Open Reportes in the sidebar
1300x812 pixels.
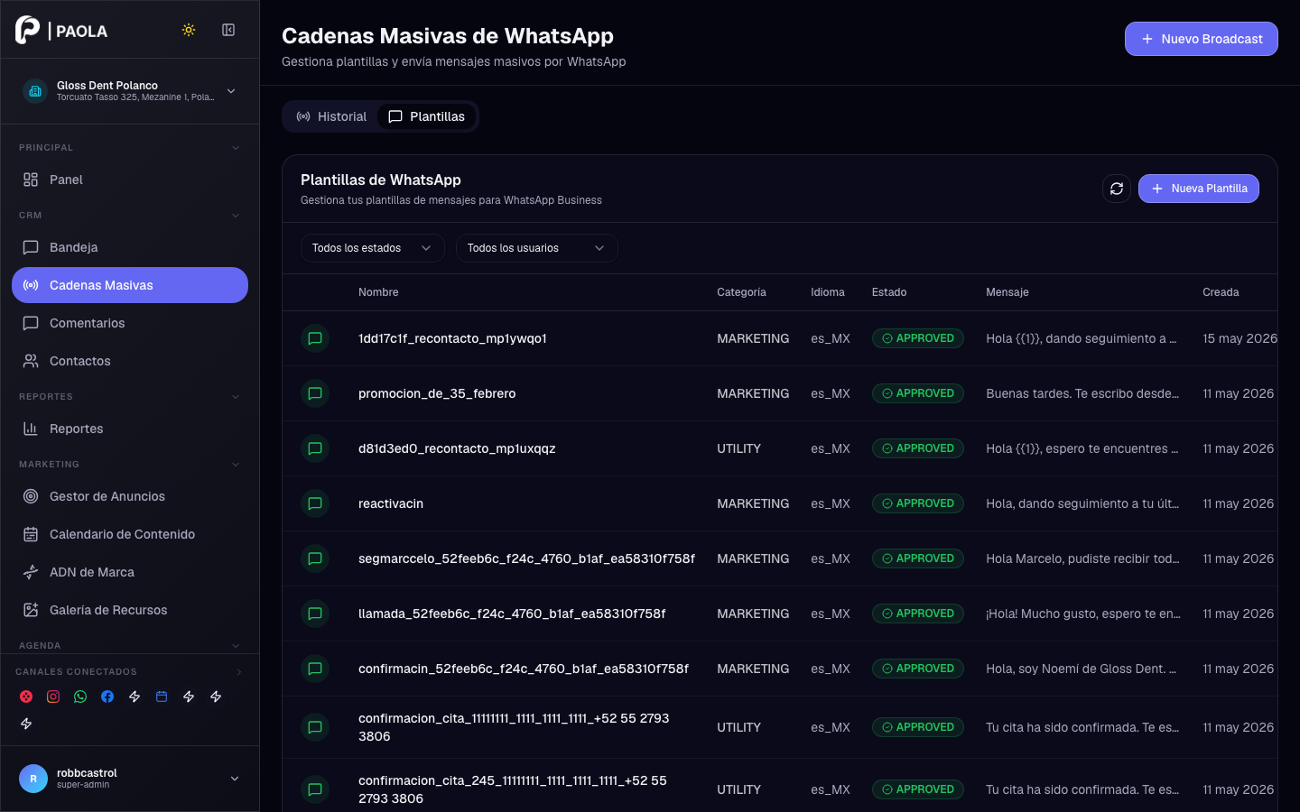[x=130, y=429]
